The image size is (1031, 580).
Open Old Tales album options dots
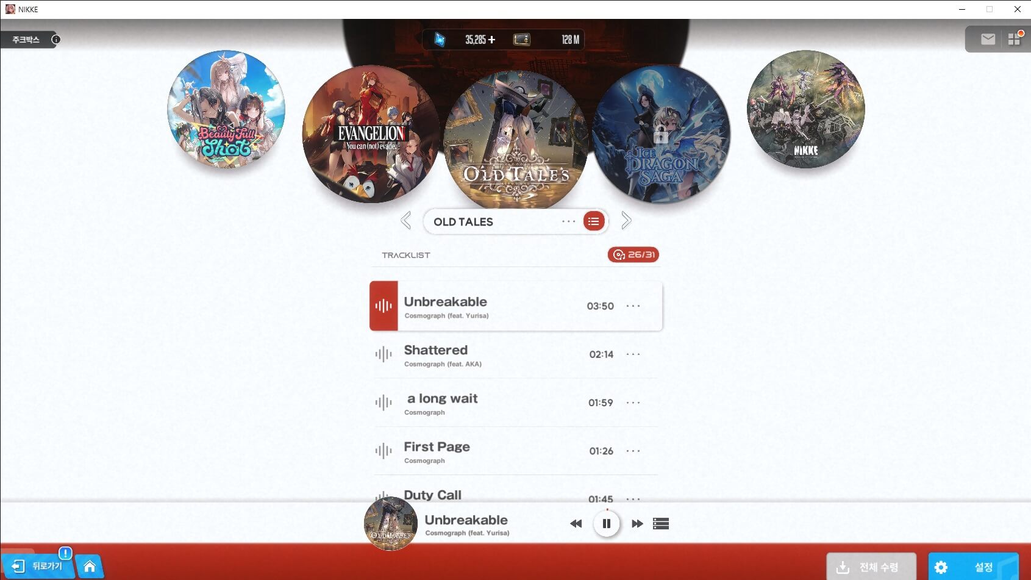568,221
